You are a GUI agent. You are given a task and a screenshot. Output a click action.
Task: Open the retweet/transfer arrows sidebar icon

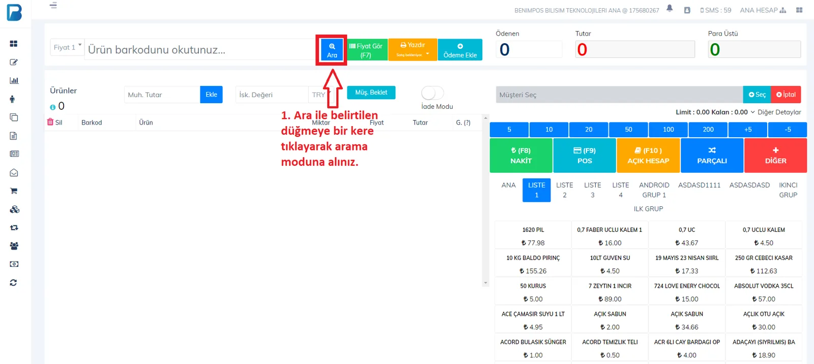(x=14, y=227)
